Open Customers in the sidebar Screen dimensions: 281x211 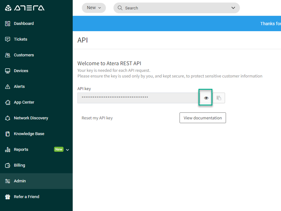click(36, 55)
